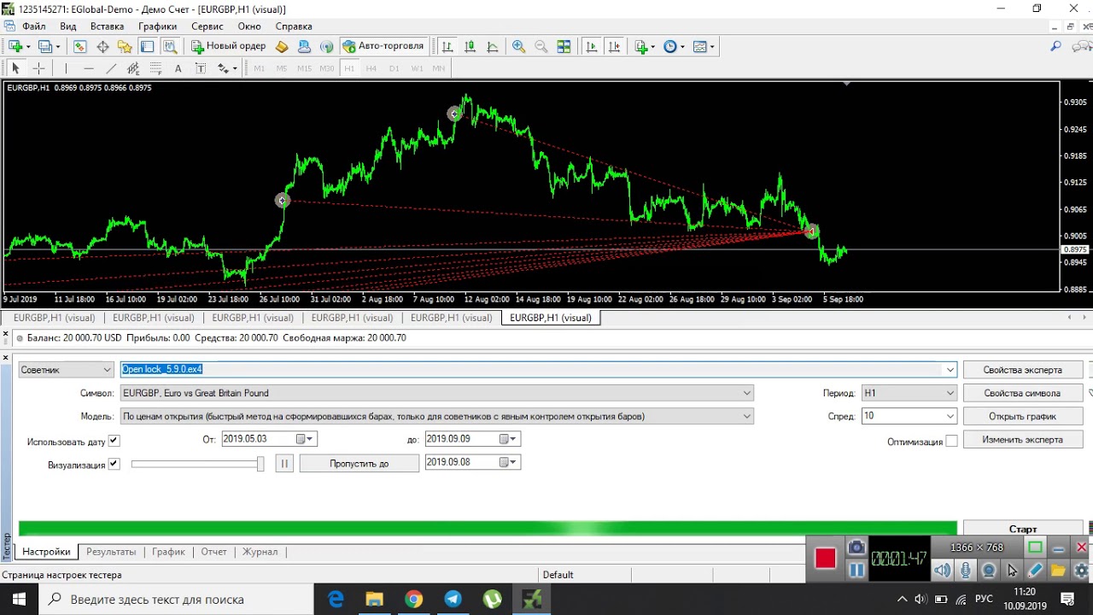
Task: Open the Market Watch window icon
Action: [x=79, y=47]
